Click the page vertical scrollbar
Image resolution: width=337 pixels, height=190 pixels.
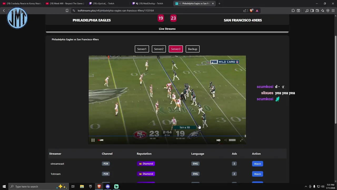336,79
